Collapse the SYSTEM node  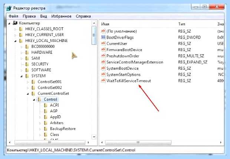(x=22, y=76)
